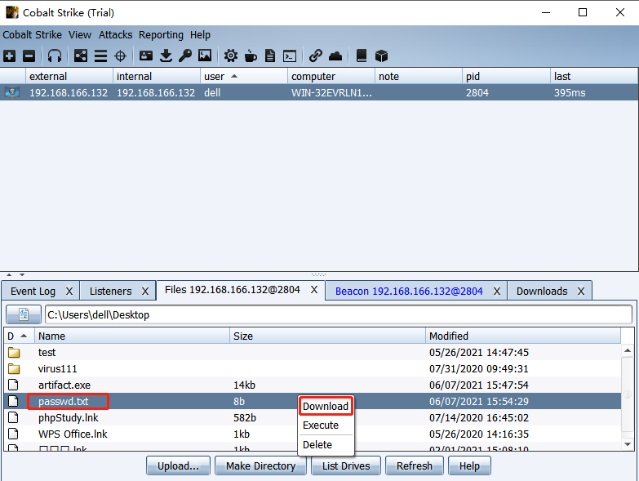Open the gear settings icon in toolbar
639x481 pixels.
tap(231, 56)
